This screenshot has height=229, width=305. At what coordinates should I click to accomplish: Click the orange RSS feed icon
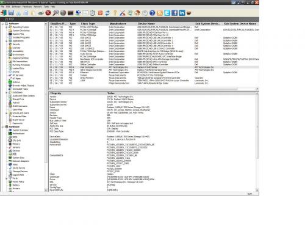pos(160,13)
